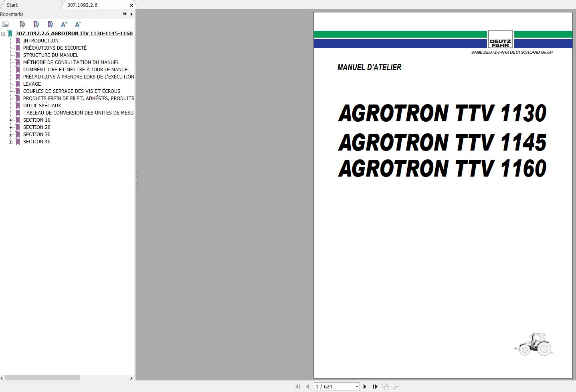Jump to the LEVAGE bookmark
576x392 pixels.
click(32, 84)
